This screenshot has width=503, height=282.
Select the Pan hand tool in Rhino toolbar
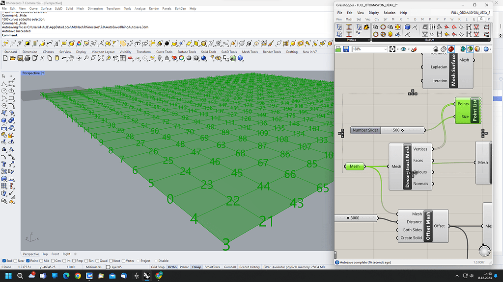coord(71,58)
